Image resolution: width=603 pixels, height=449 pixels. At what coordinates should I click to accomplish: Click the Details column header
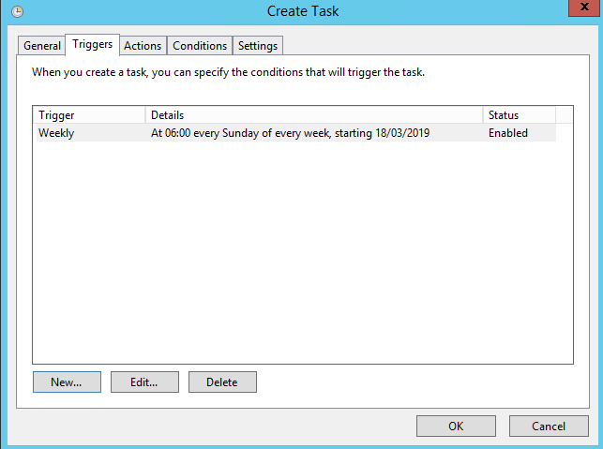click(x=314, y=114)
